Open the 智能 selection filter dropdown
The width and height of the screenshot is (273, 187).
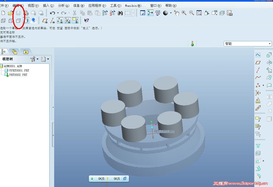(x=248, y=43)
